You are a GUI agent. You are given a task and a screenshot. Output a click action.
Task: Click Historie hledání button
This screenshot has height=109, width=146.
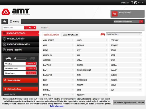tap(20, 80)
